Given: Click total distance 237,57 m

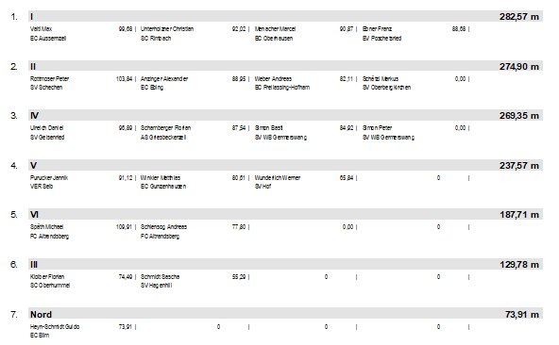Looking at the screenshot, I should click(x=519, y=166).
